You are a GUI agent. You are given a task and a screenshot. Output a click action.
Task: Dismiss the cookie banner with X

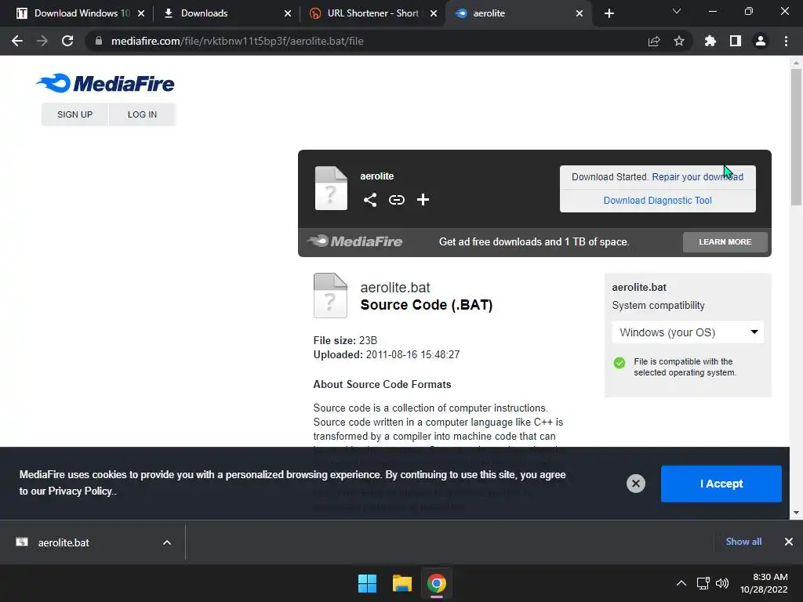point(635,483)
